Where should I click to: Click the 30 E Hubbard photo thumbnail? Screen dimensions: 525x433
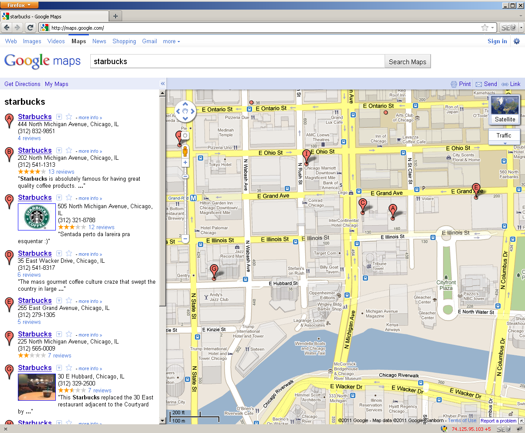click(37, 387)
